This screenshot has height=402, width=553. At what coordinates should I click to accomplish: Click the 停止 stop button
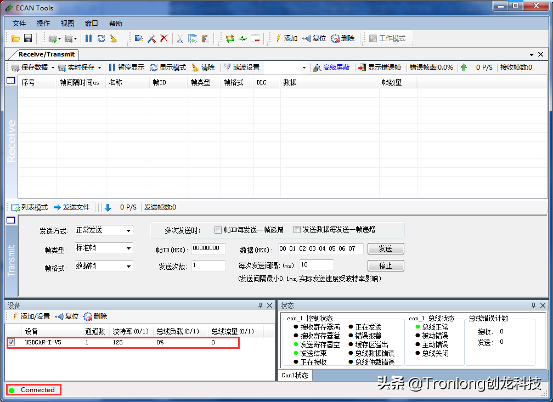tap(386, 265)
